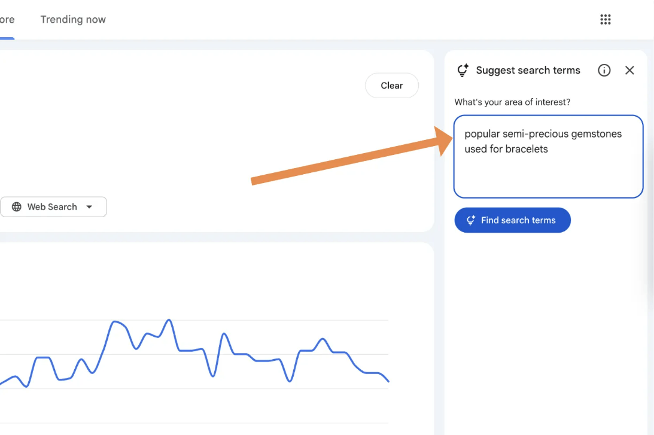Click the Clear button

point(392,86)
